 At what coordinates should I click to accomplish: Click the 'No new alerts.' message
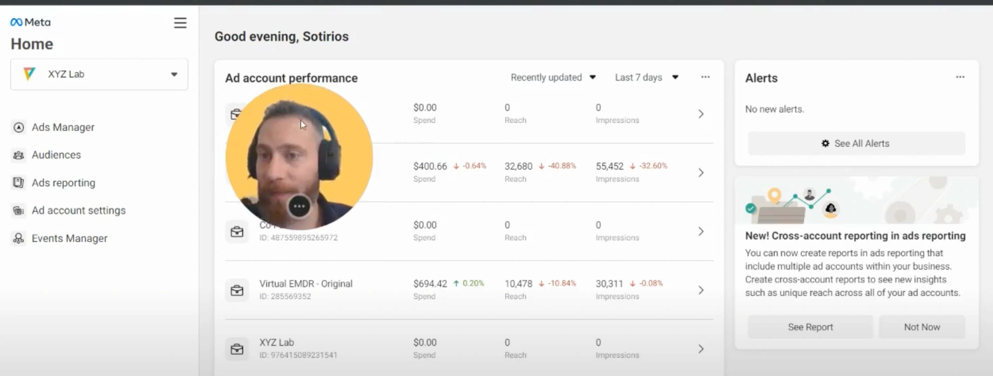pos(774,109)
